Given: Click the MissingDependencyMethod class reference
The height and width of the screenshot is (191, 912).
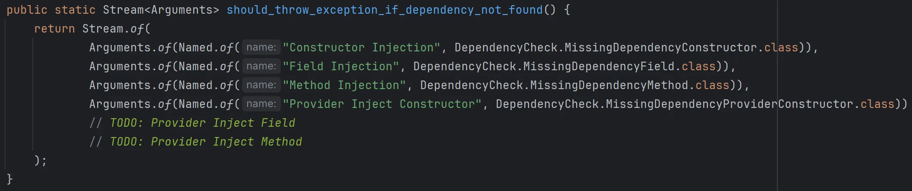Looking at the screenshot, I should (x=609, y=85).
